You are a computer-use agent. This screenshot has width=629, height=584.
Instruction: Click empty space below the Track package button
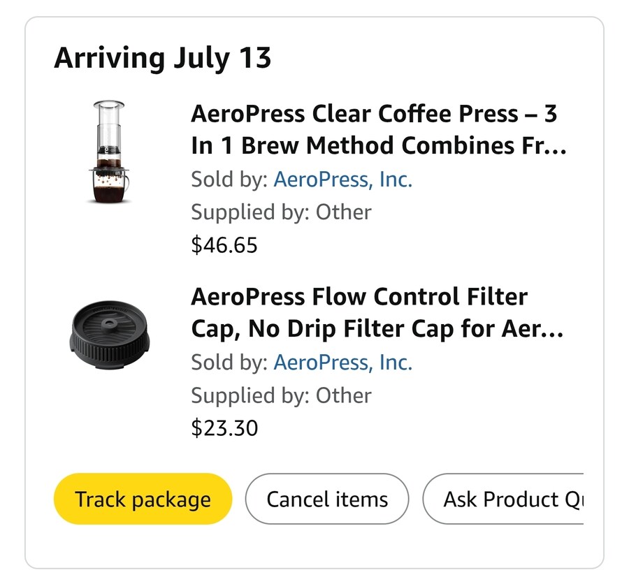coord(143,546)
